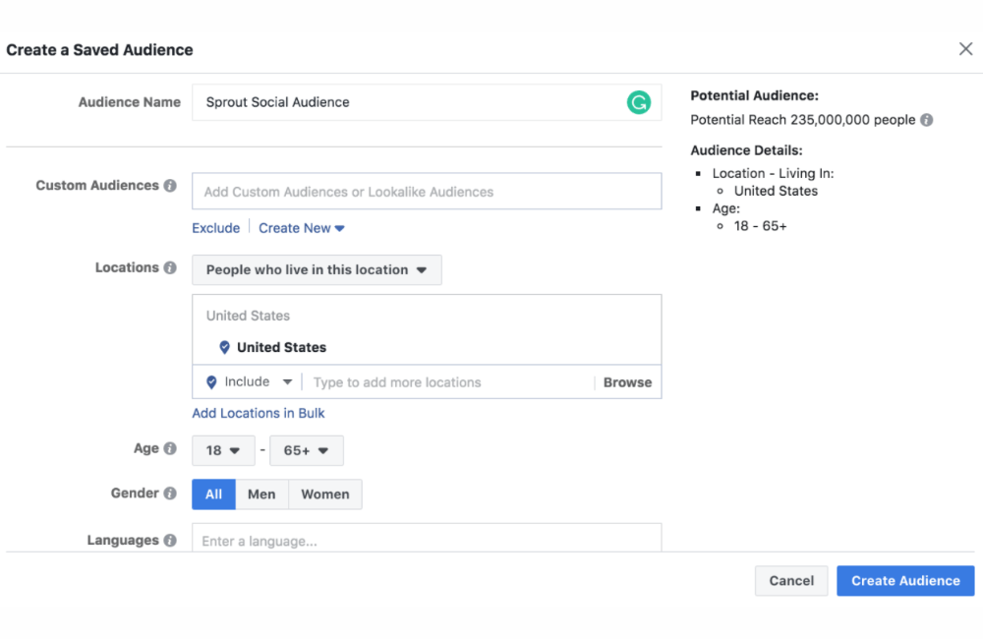The image size is (983, 639).
Task: Select Men gender option
Action: click(x=261, y=494)
